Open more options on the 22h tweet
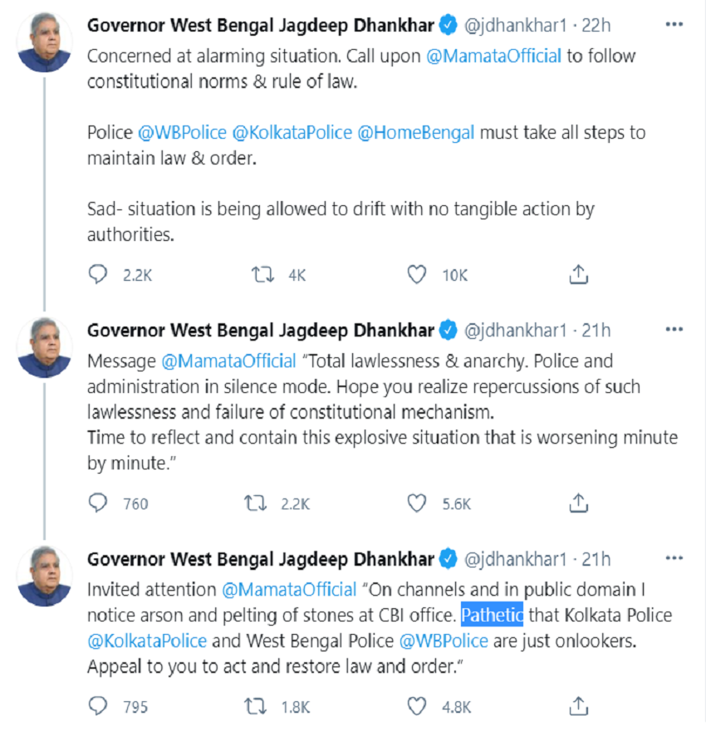Screen dimensions: 706x737 pyautogui.click(x=674, y=25)
